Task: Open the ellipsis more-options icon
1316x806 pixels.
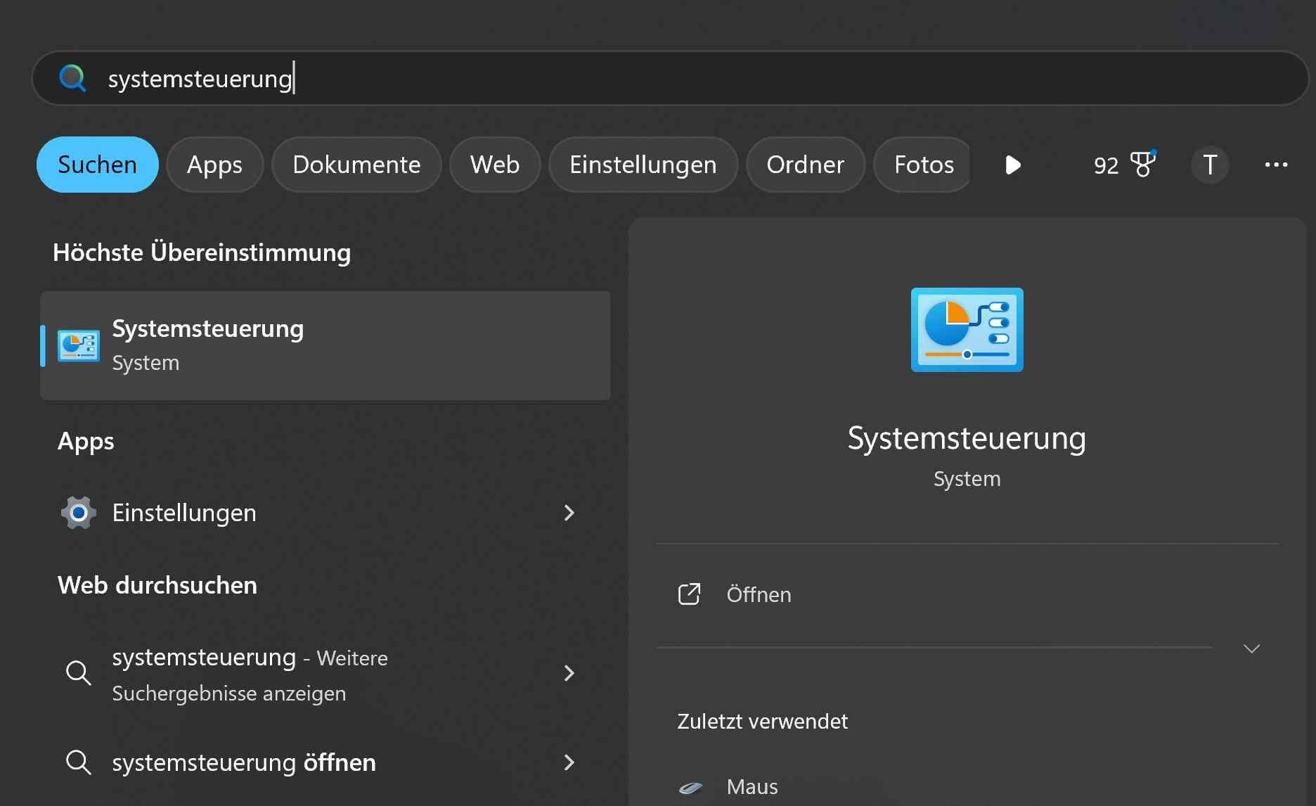Action: click(x=1276, y=165)
